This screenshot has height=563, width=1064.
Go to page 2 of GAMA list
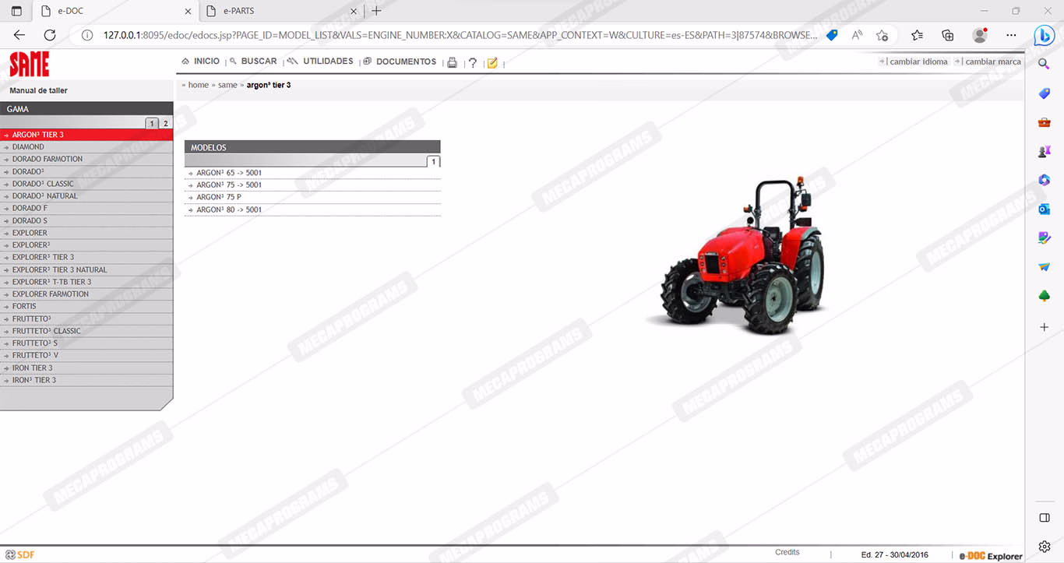click(x=165, y=123)
